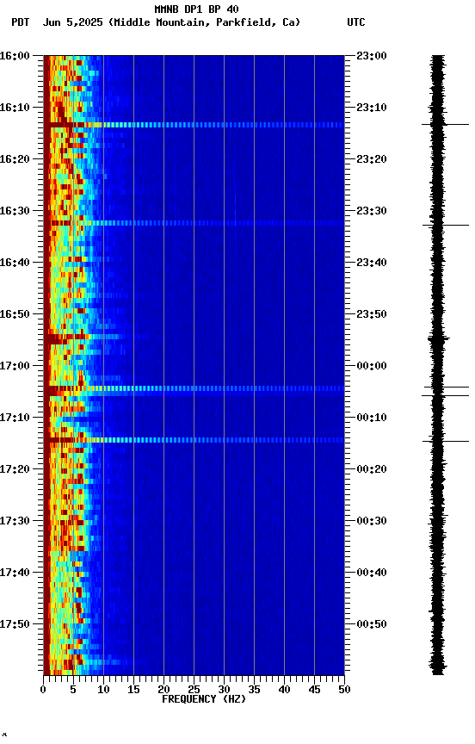Click the low-frequency spectrogram burst near 16:55
Image resolution: width=475 pixels, height=744 pixels.
point(83,338)
